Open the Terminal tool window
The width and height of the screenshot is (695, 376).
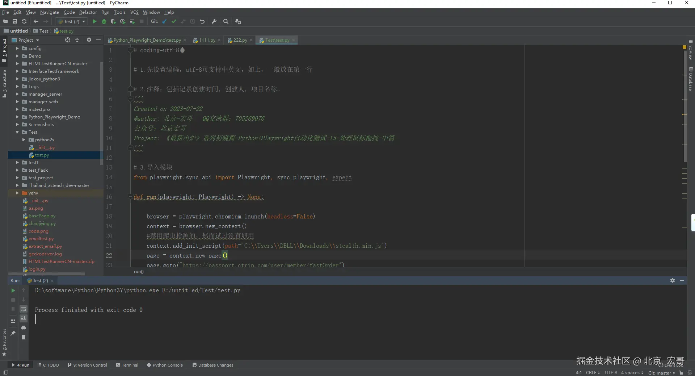127,365
